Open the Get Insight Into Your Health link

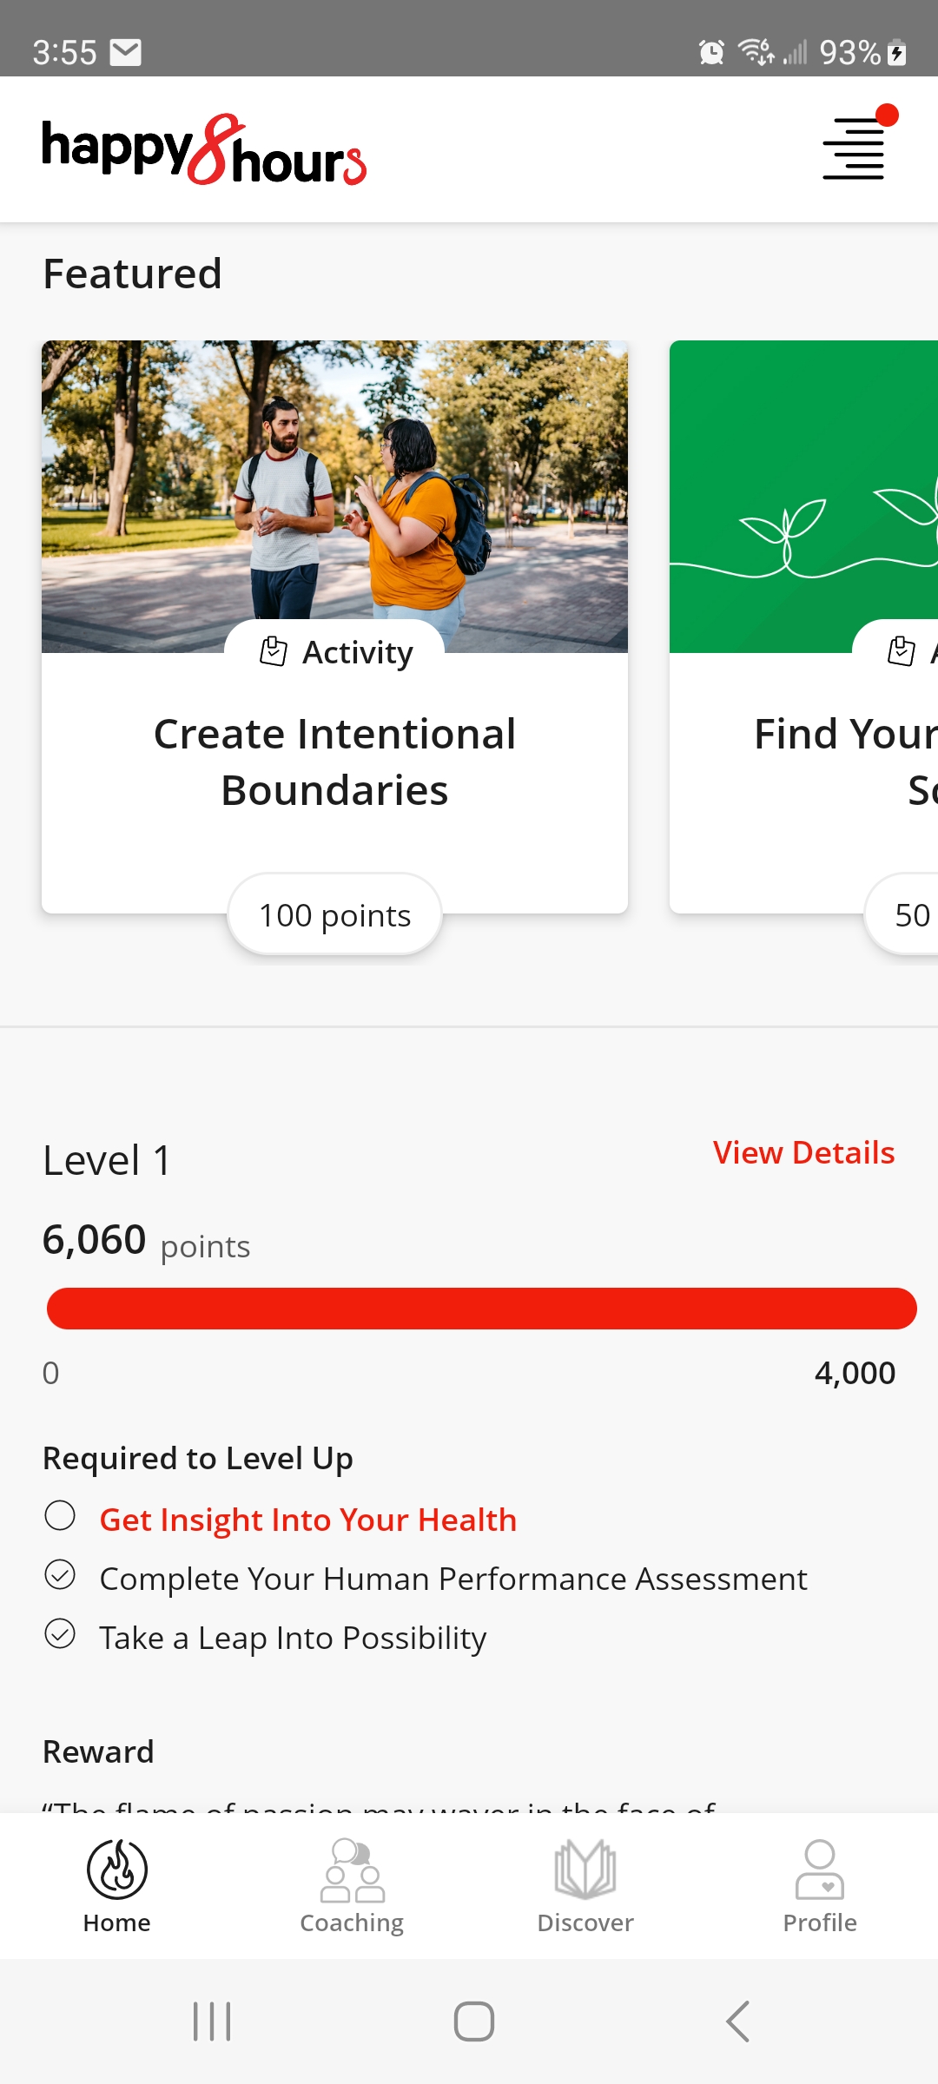pyautogui.click(x=308, y=1520)
